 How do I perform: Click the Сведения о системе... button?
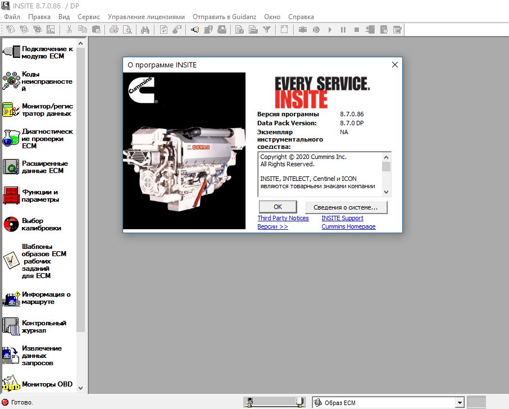tap(346, 207)
